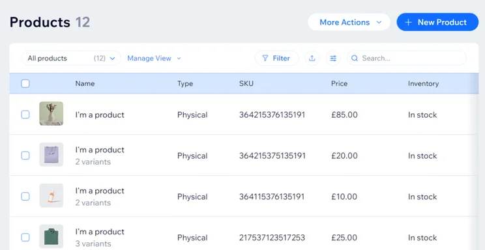Open the lilac sweatshirt product thumbnail
485x250 pixels.
point(51,154)
